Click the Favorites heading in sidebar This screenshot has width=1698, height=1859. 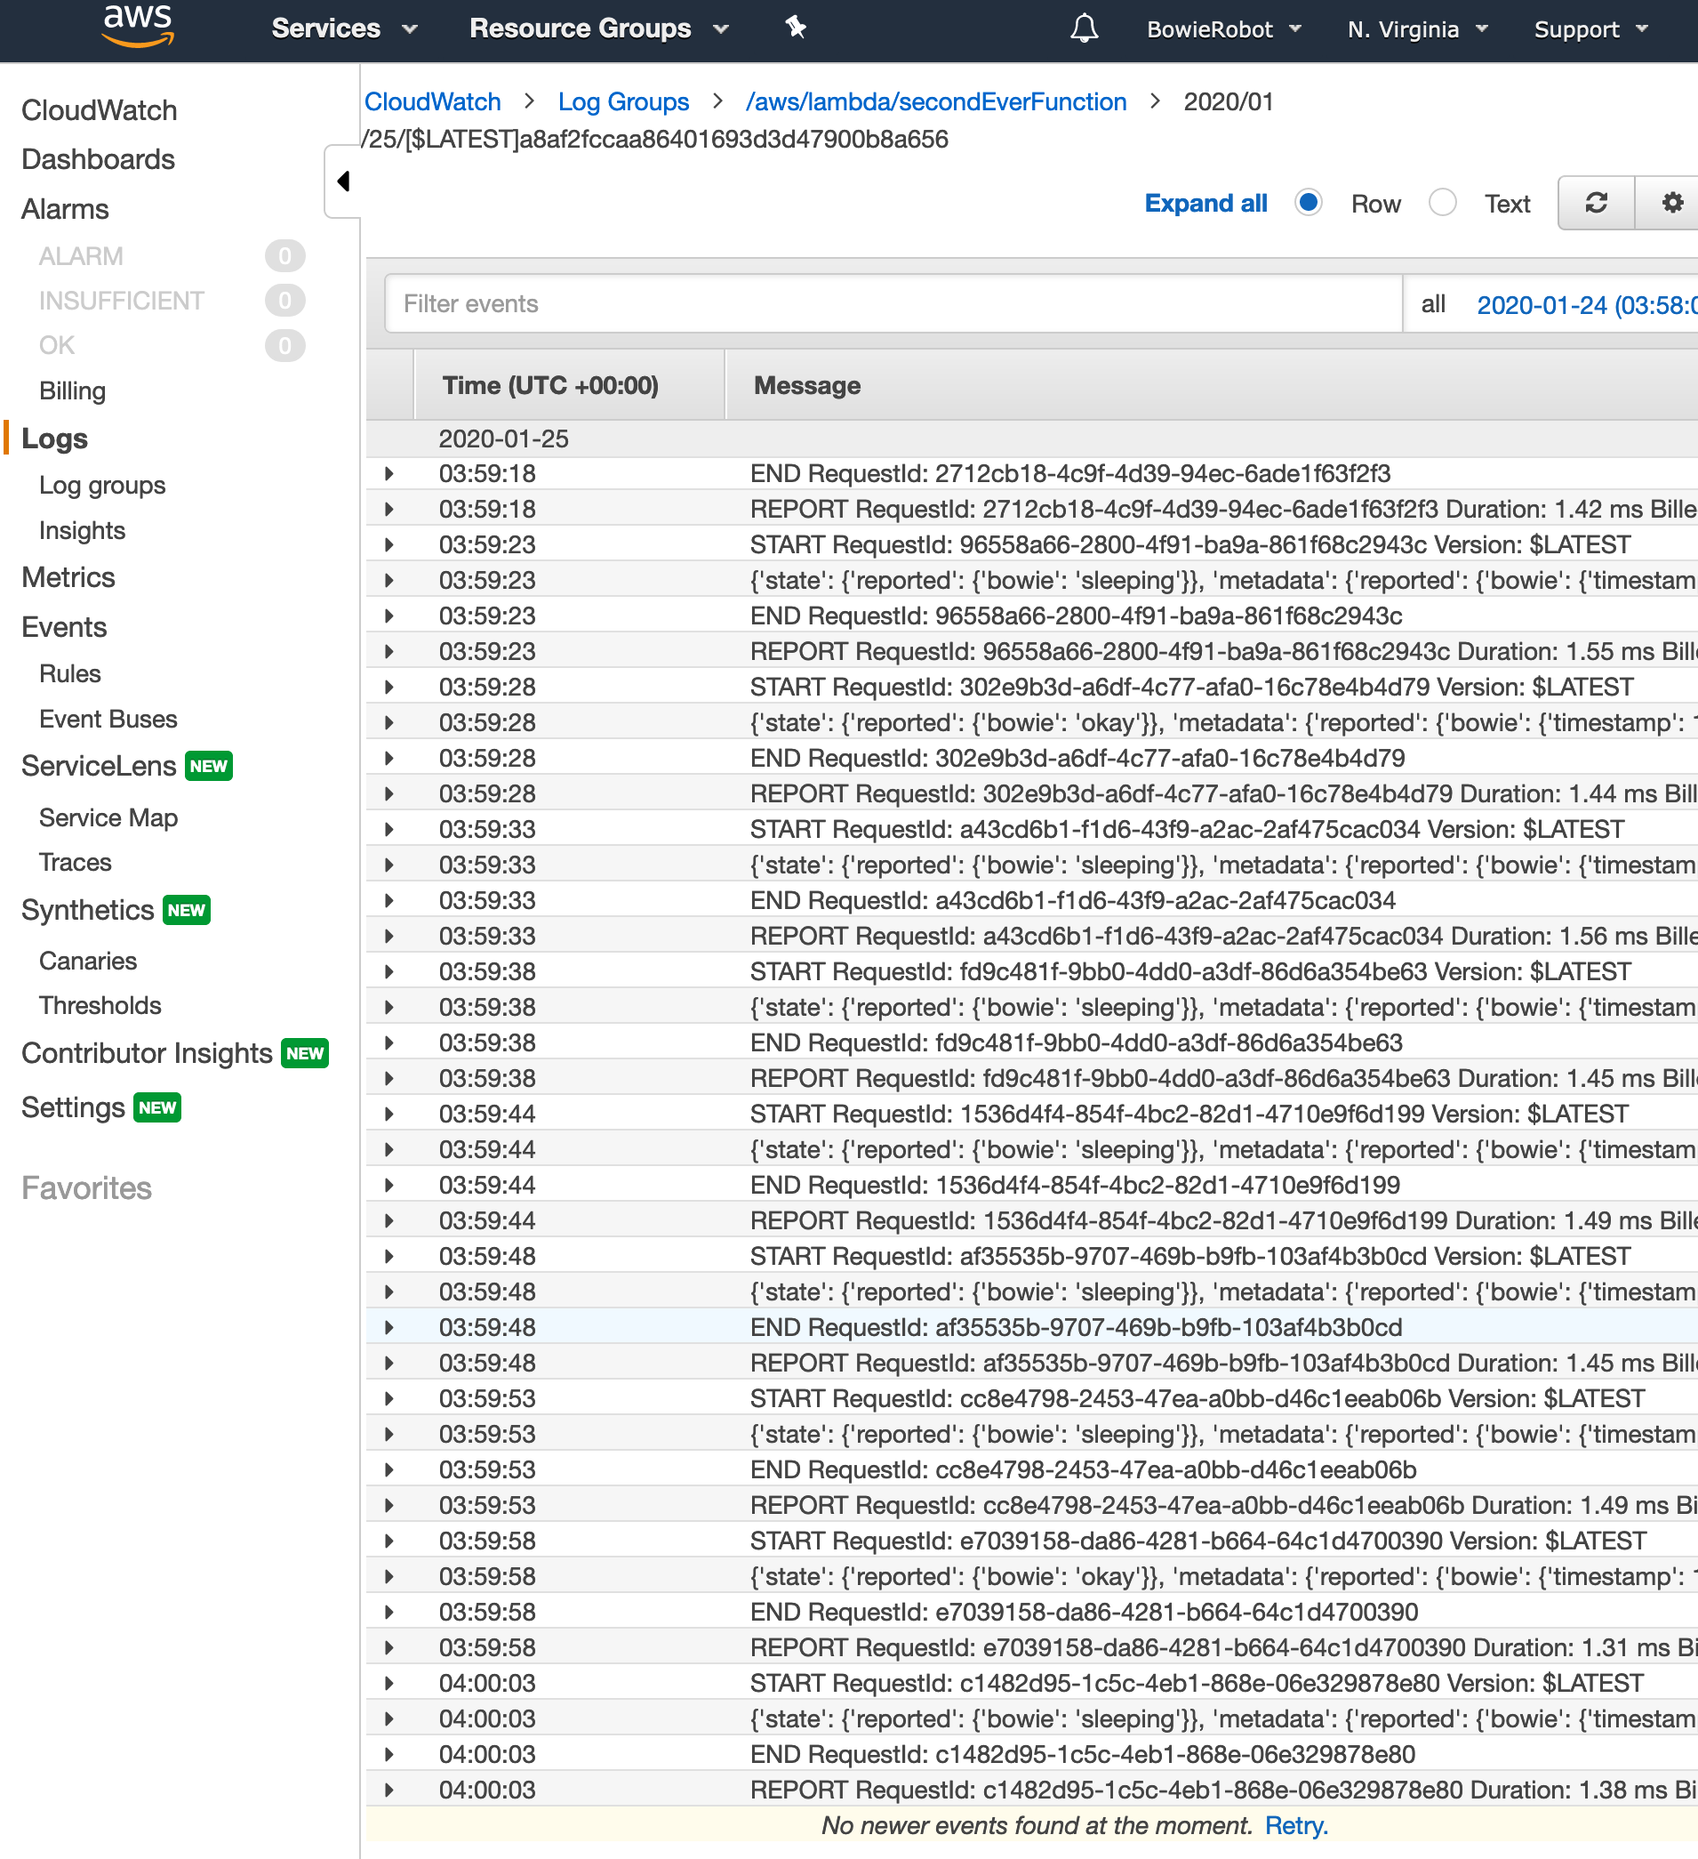pyautogui.click(x=86, y=1188)
